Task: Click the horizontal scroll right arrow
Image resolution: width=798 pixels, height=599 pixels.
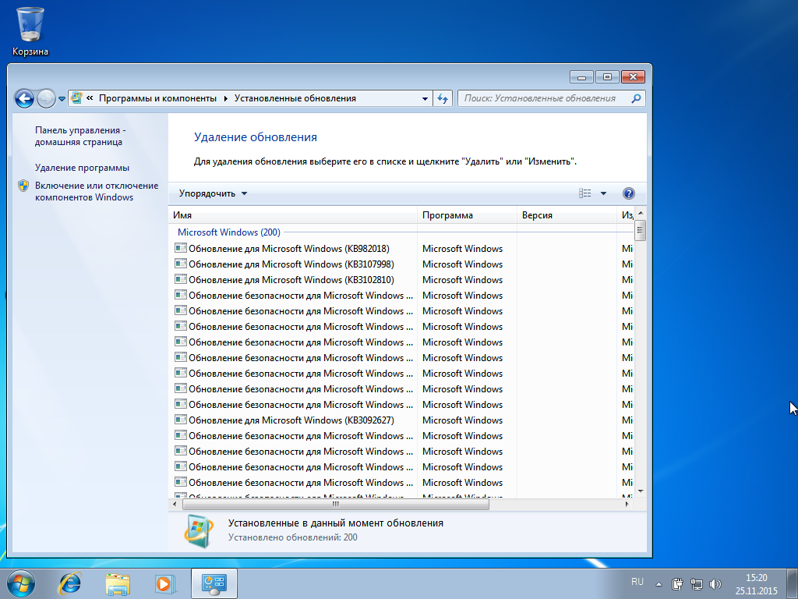Action: pyautogui.click(x=627, y=505)
